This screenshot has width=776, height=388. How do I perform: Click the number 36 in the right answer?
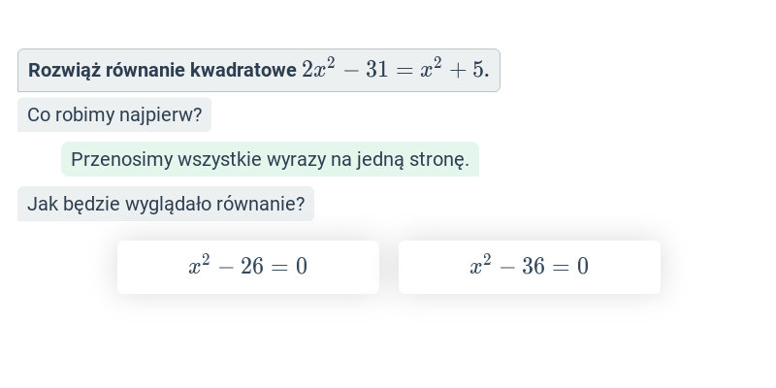(x=533, y=267)
